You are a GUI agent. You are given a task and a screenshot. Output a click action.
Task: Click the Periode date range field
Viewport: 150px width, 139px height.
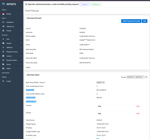pos(136,77)
